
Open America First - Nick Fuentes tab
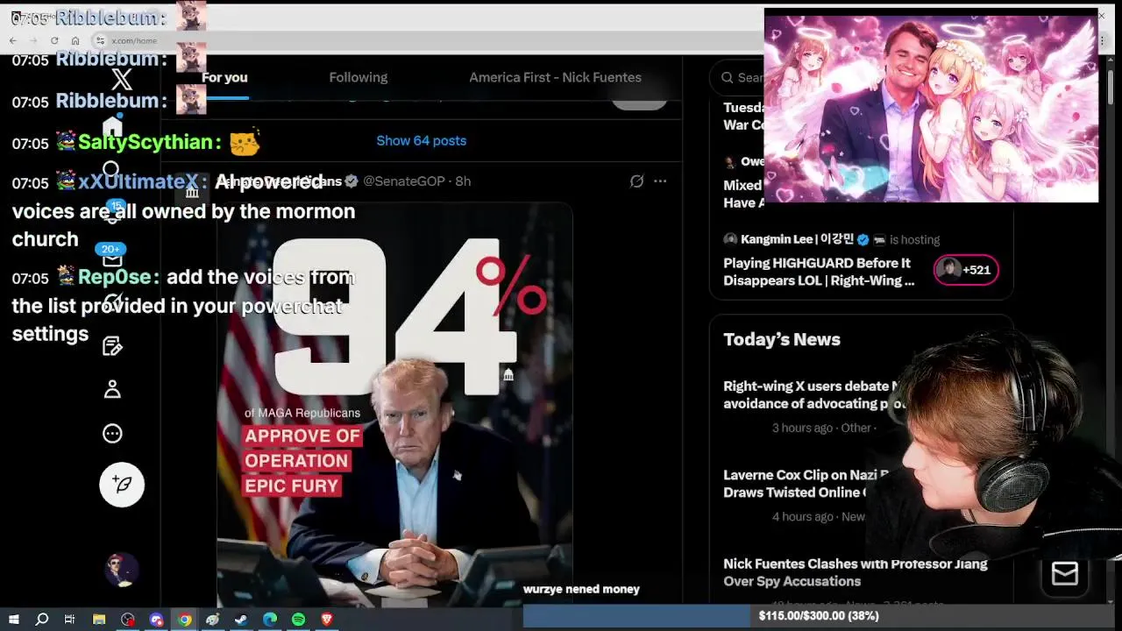pos(555,77)
